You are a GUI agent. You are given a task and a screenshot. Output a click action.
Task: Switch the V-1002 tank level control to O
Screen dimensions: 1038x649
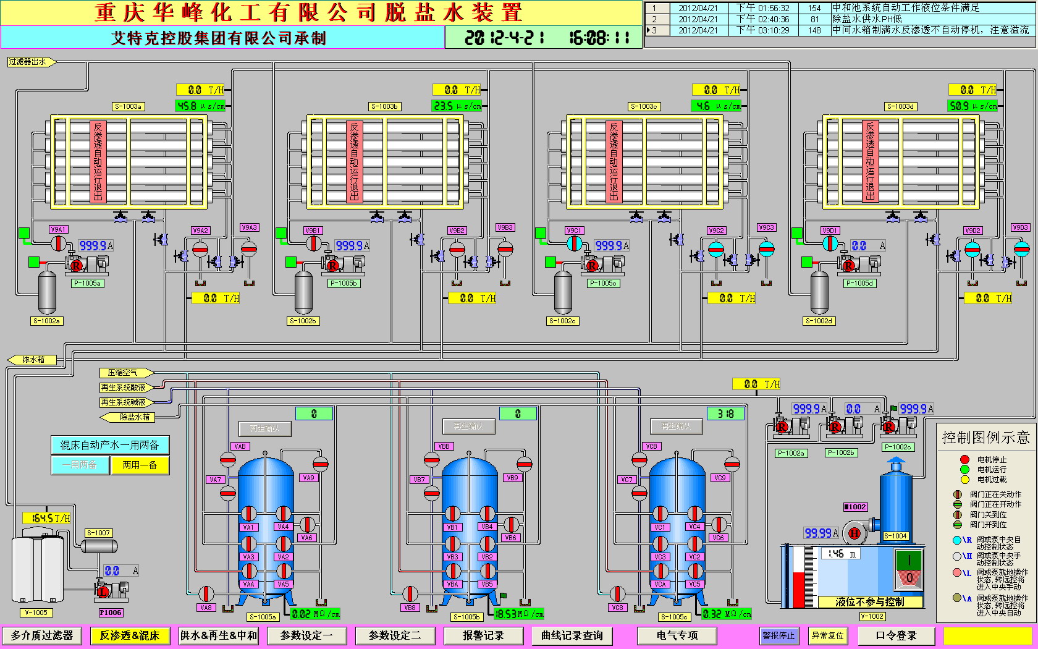pyautogui.click(x=909, y=579)
